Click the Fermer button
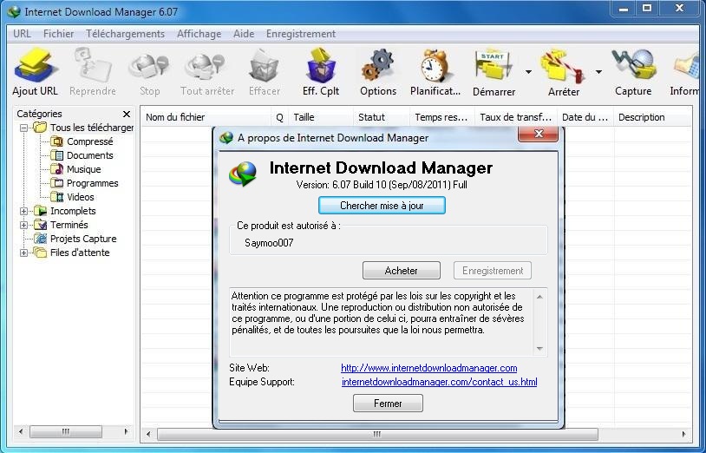Viewport: 706px width, 453px height. point(388,404)
